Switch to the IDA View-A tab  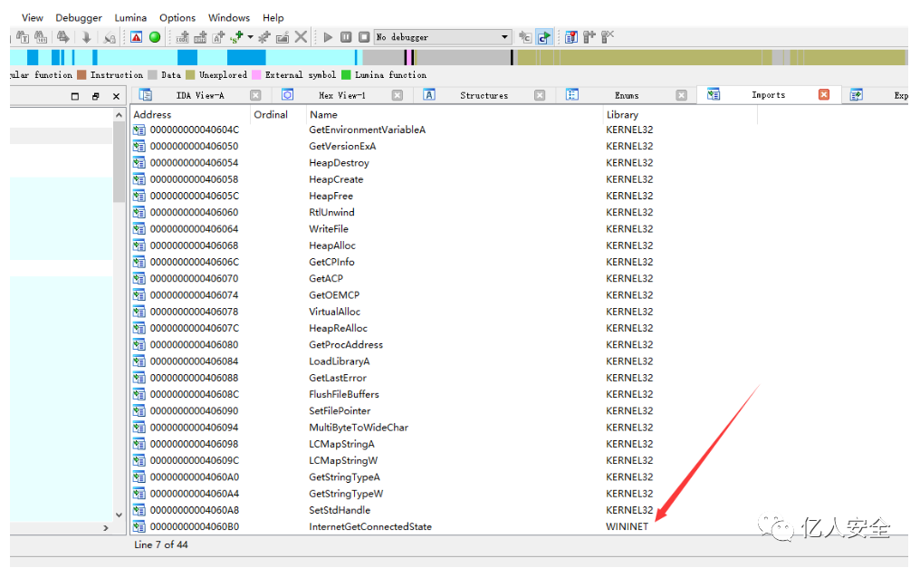coord(200,95)
